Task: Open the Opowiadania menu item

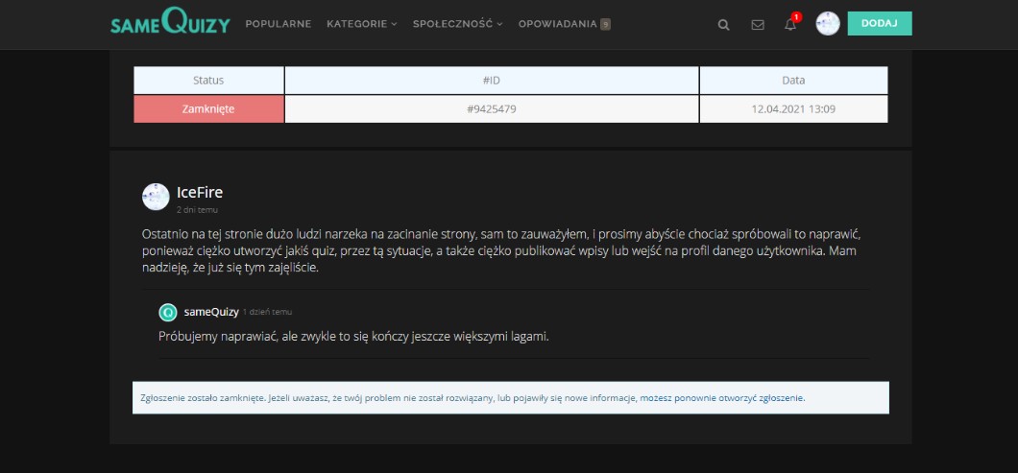Action: pos(557,24)
